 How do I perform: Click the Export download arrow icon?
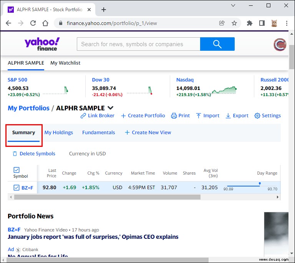point(228,116)
